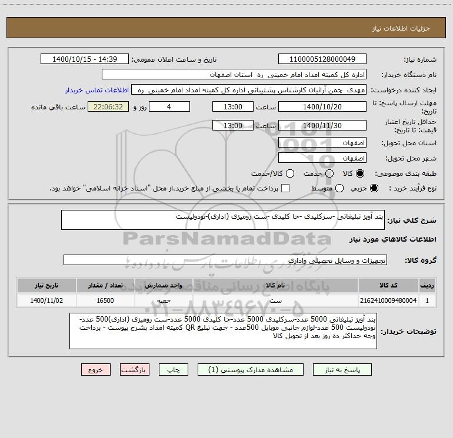Click the request number field 1100005128000049

[x=322, y=59]
